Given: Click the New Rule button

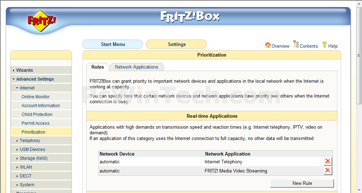Looking at the screenshot, I should tap(302, 183).
